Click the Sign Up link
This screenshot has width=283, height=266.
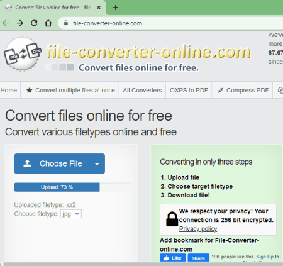tap(265, 257)
